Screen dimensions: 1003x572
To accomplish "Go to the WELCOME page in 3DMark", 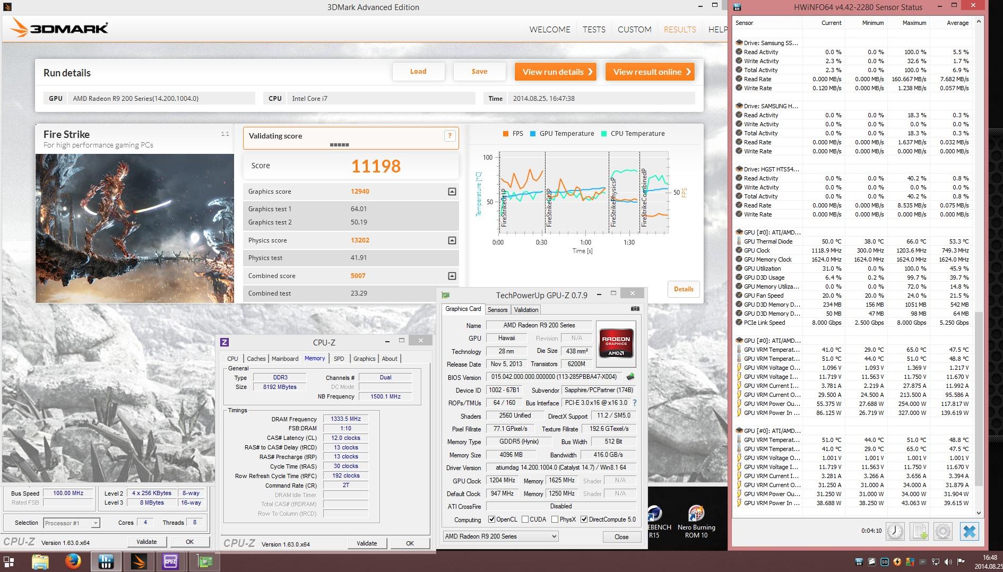I will [x=550, y=30].
